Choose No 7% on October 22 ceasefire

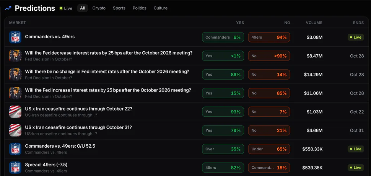[x=269, y=112]
